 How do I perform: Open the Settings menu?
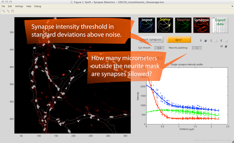coord(19,6)
